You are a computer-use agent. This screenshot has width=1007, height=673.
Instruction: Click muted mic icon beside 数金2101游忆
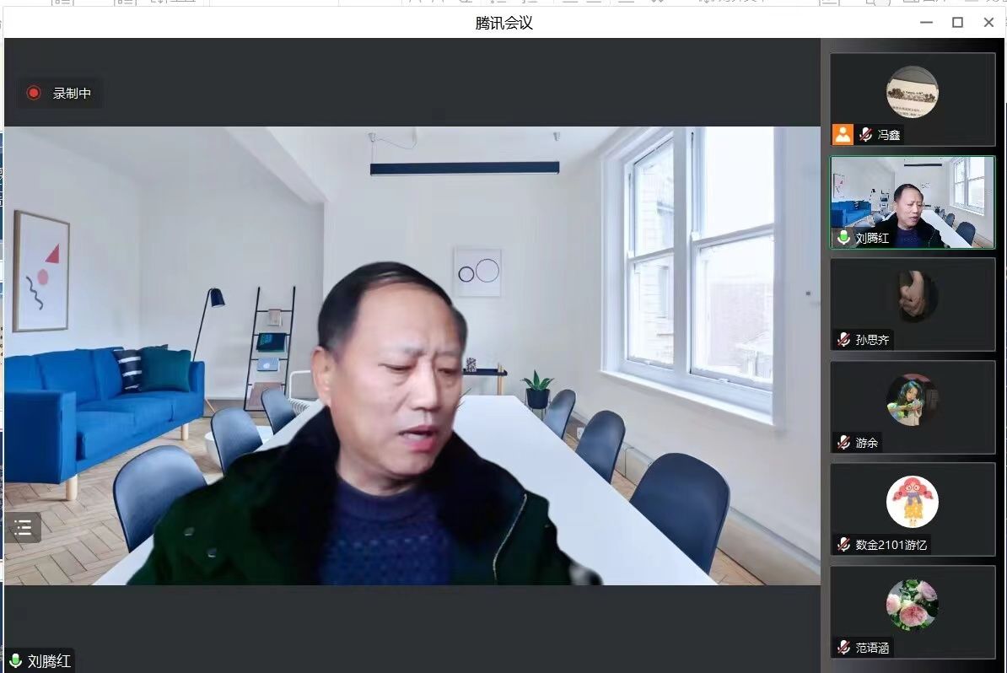click(x=843, y=545)
